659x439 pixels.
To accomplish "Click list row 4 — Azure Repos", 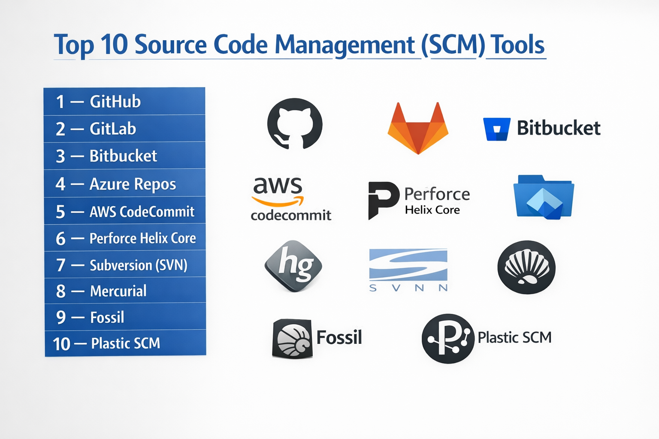I will tap(124, 184).
